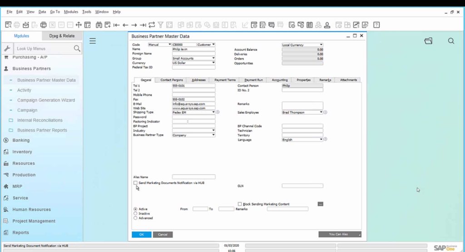Click the user silhouette toolbar icon
Viewport: 465px width, 252px height.
coord(327,25)
